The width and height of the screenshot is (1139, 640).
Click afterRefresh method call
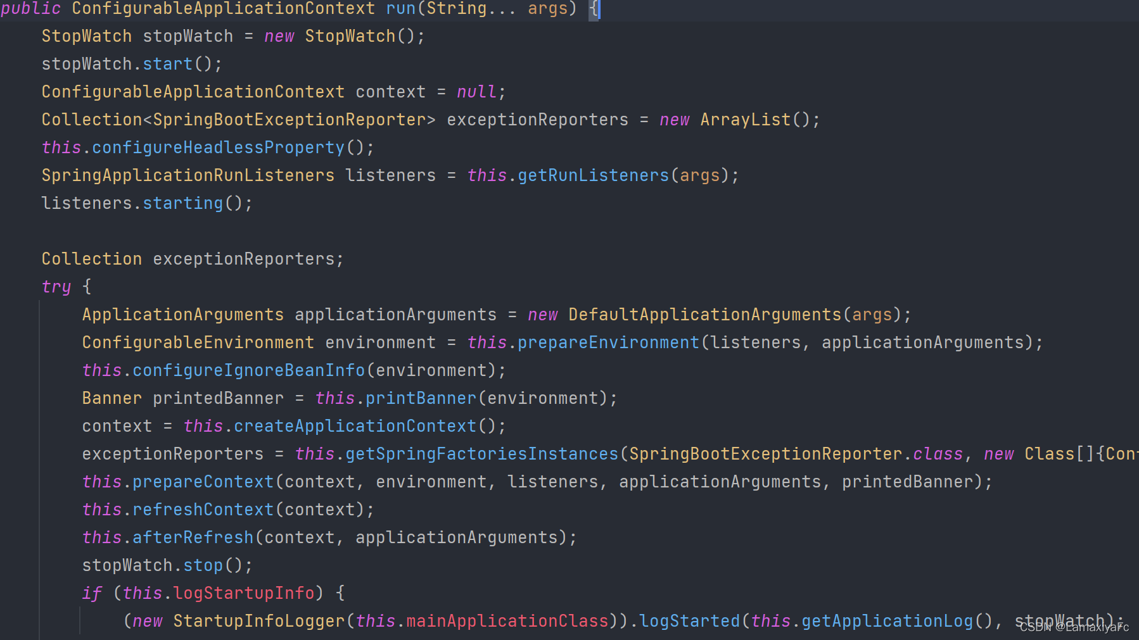pos(193,537)
